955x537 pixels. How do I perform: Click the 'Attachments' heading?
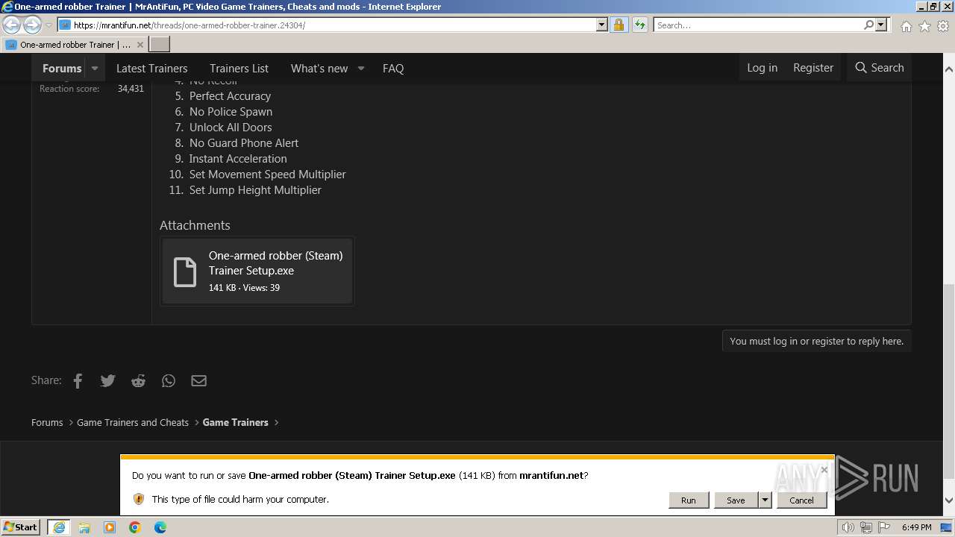(195, 225)
